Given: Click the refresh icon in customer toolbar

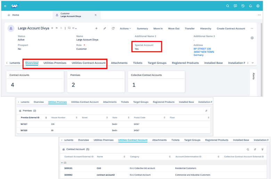Looking at the screenshot, I should 113,29.
